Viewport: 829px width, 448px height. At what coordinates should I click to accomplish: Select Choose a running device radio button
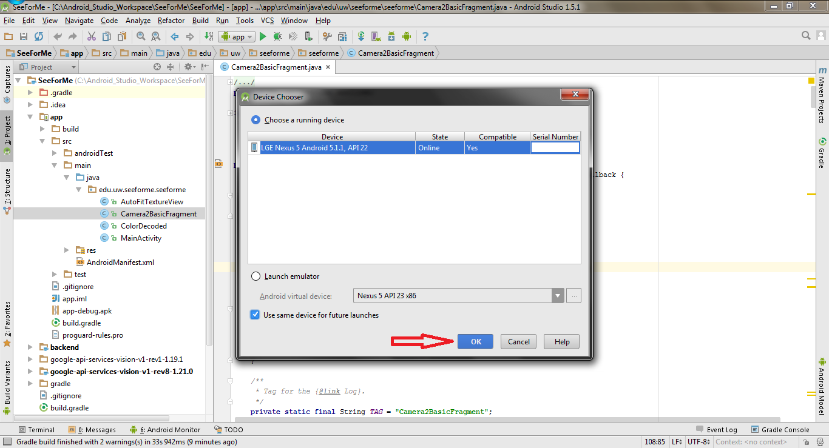pos(256,120)
